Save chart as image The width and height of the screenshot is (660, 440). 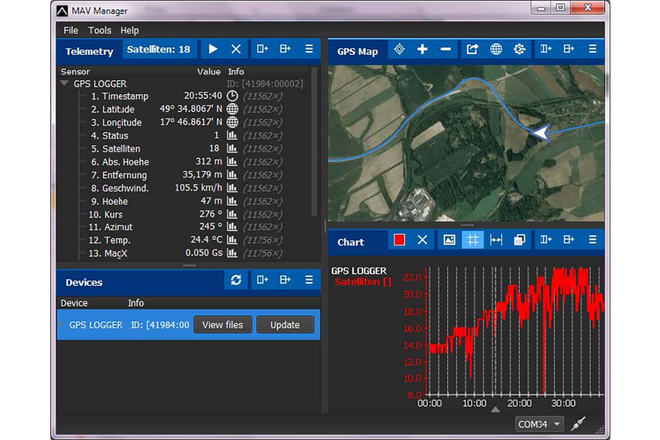(449, 240)
